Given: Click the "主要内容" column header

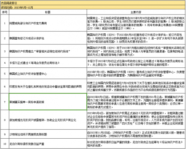Looking at the screenshot, I should [x=136, y=12].
